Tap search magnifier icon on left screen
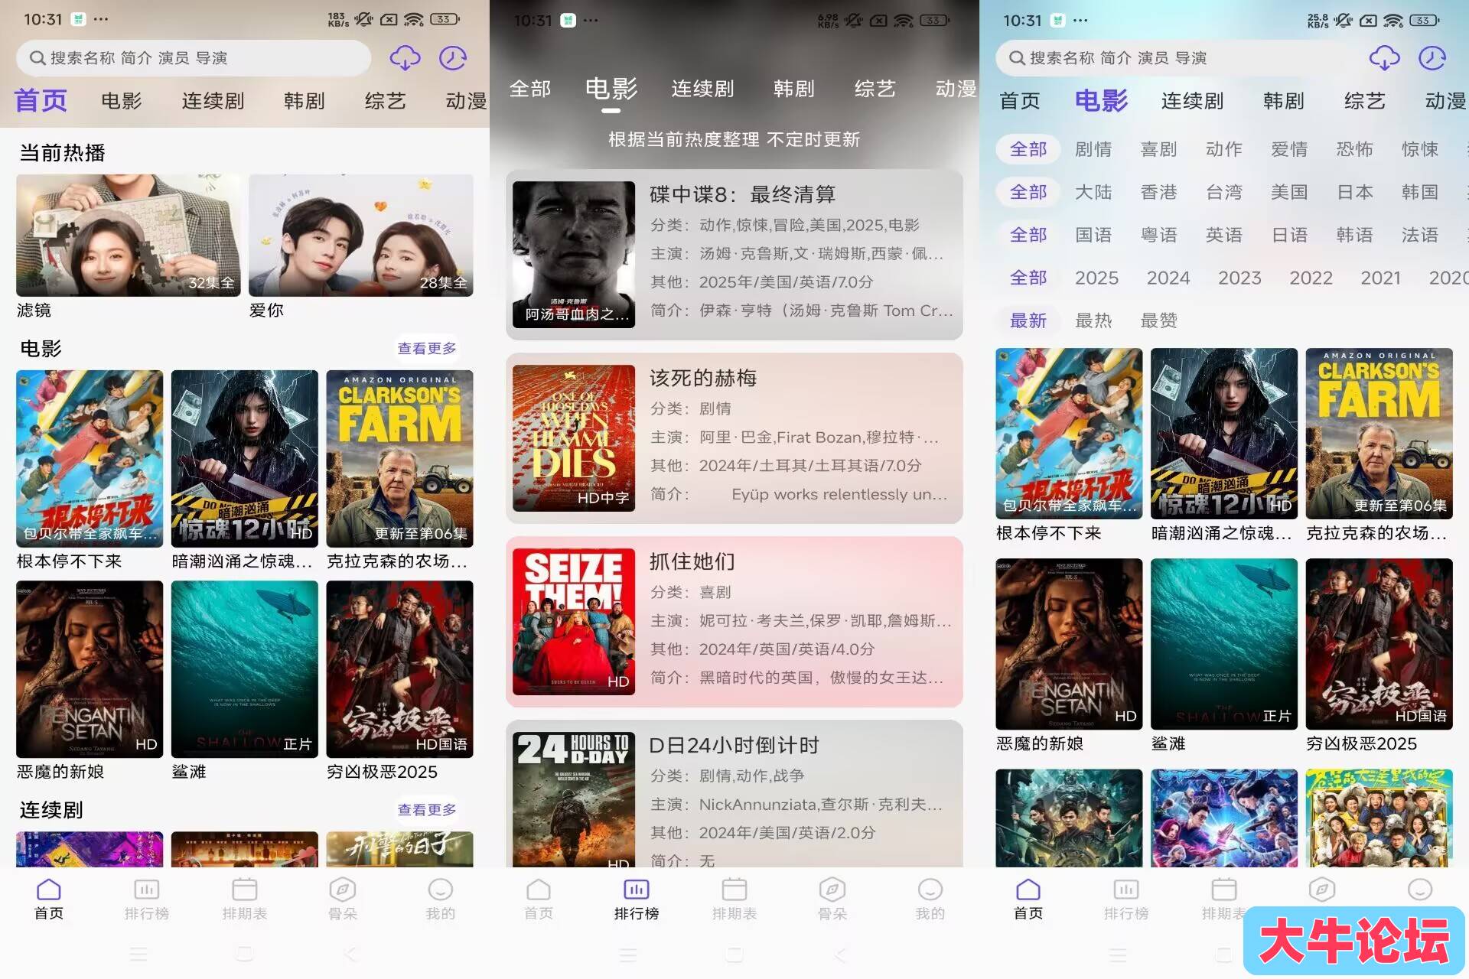1469x979 pixels. click(x=37, y=58)
